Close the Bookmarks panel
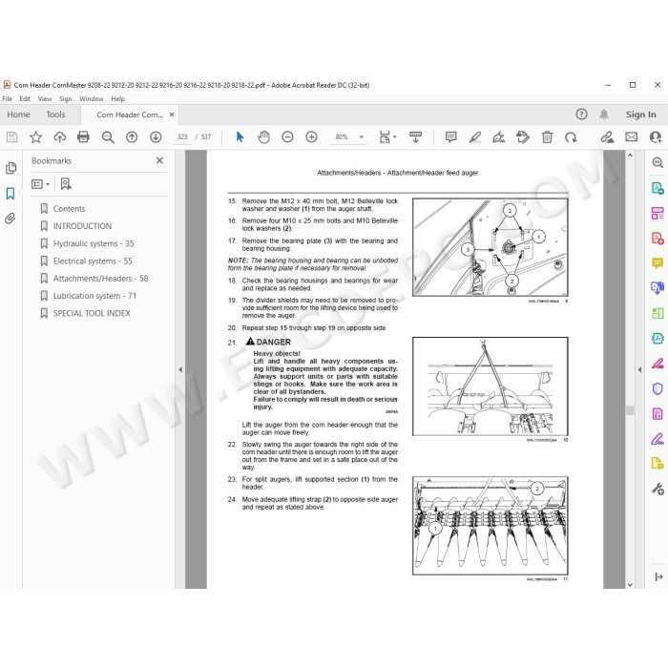This screenshot has width=668, height=668. [x=159, y=160]
